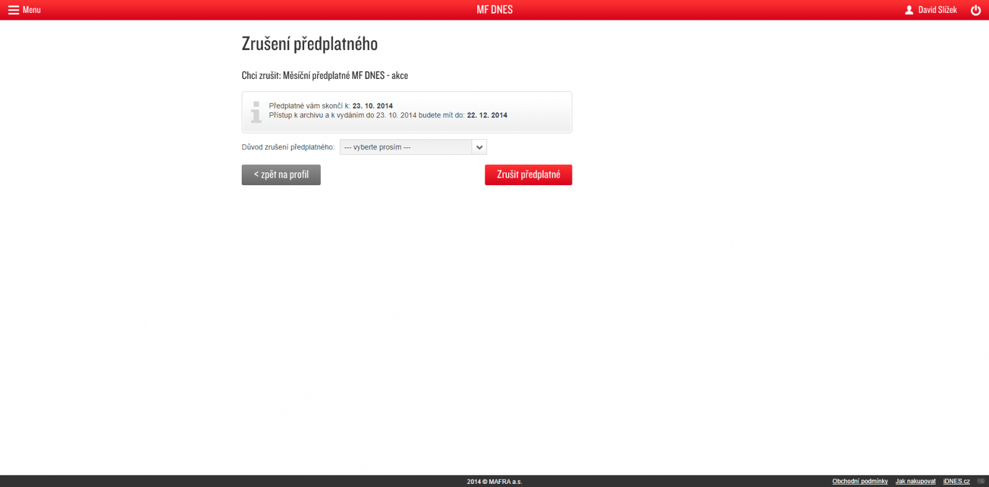Open the 'Jak nakupovat' footer link
This screenshot has width=989, height=487.
coord(915,481)
